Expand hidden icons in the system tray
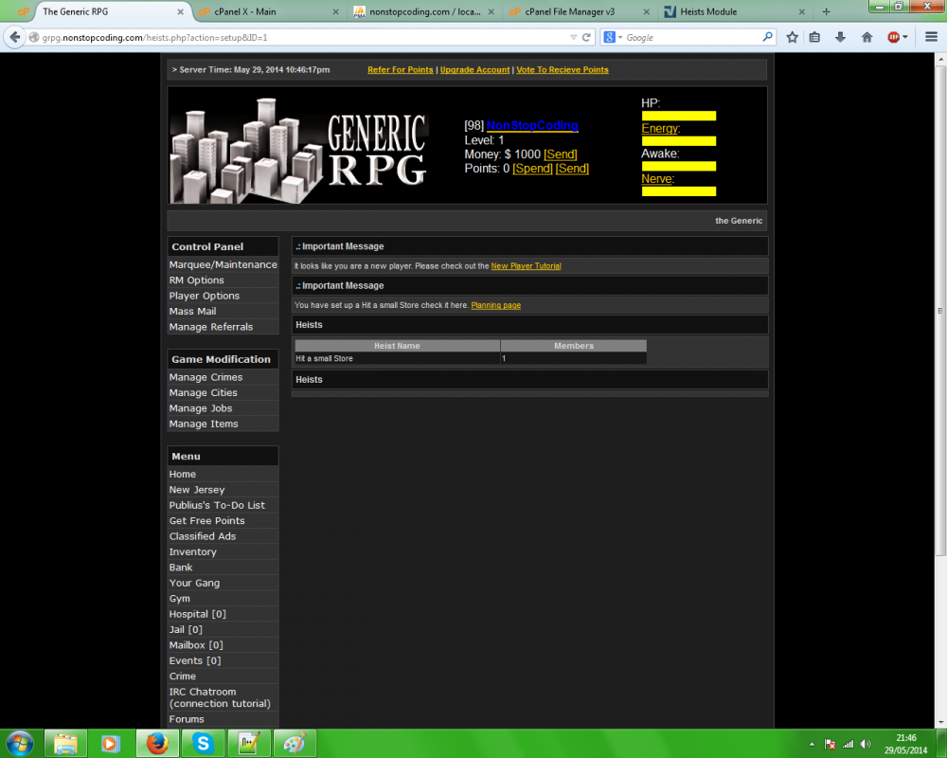 pos(811,743)
